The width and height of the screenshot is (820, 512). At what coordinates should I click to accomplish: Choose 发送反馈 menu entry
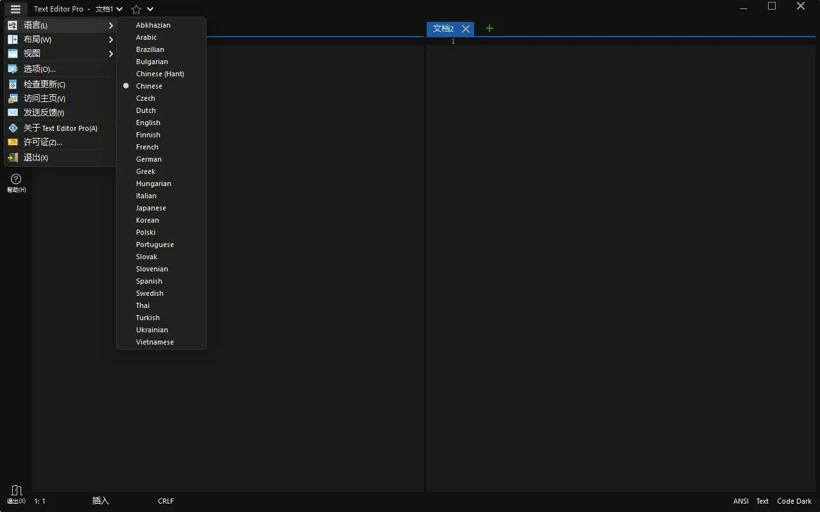click(61, 112)
